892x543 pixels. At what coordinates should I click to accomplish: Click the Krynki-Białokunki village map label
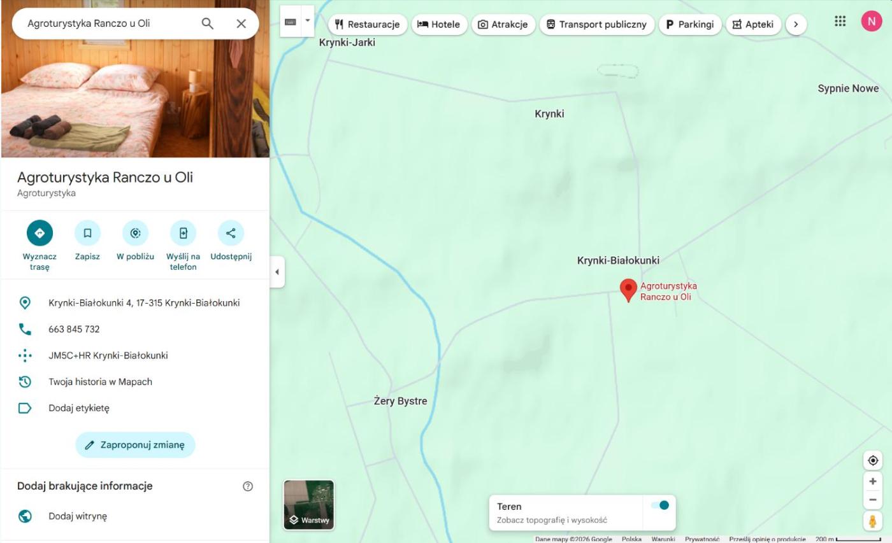tap(618, 260)
